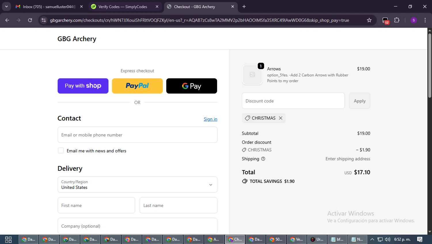Click the Arrows product thumbnail
Image resolution: width=432 pixels, height=244 pixels.
click(x=252, y=75)
